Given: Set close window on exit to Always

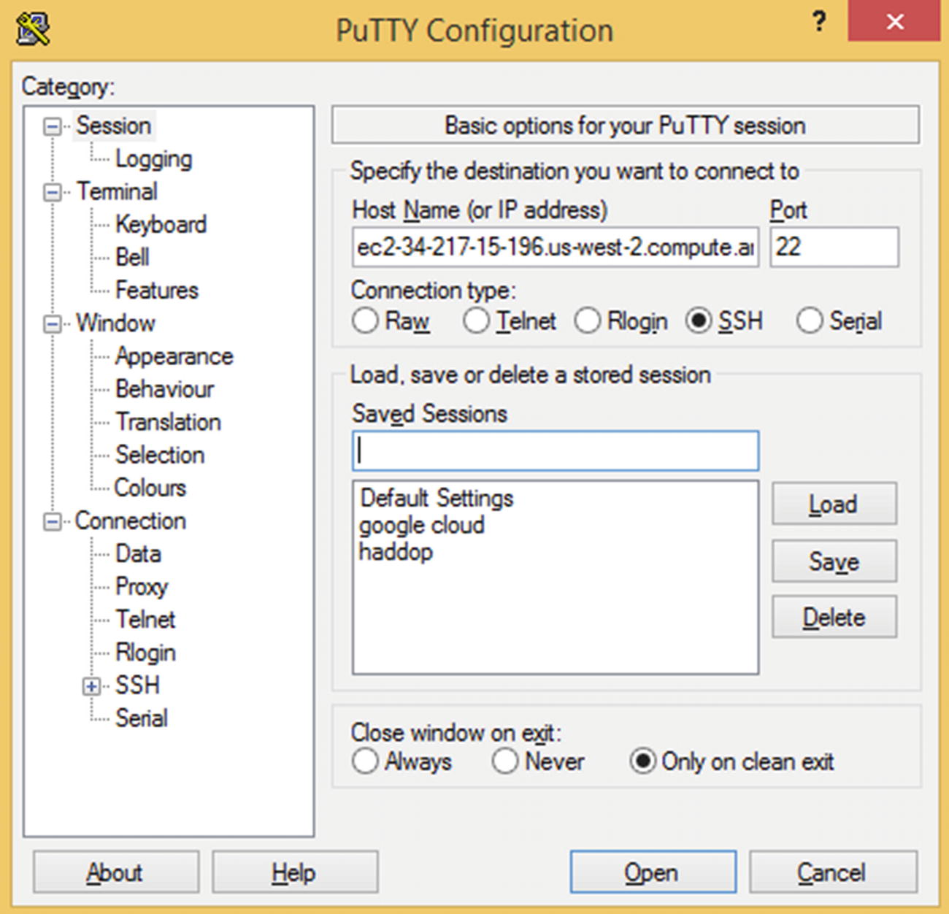Looking at the screenshot, I should (365, 761).
